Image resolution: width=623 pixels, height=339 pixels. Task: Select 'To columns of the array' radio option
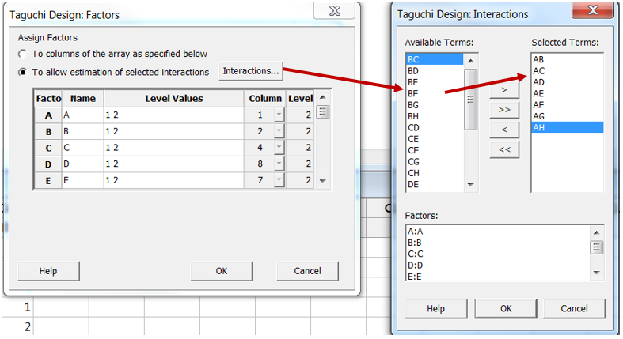pyautogui.click(x=23, y=54)
